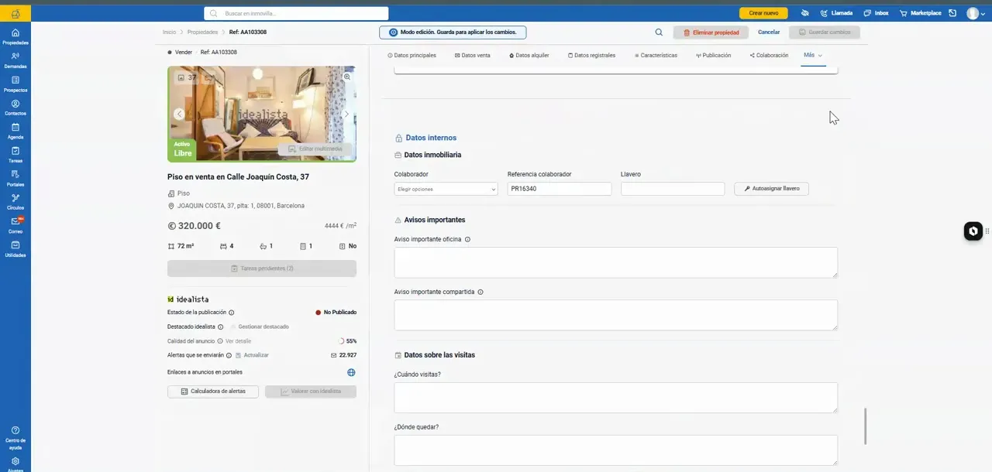992x472 pixels.
Task: Zoom the property photo with magnifier icon
Action: point(347,77)
